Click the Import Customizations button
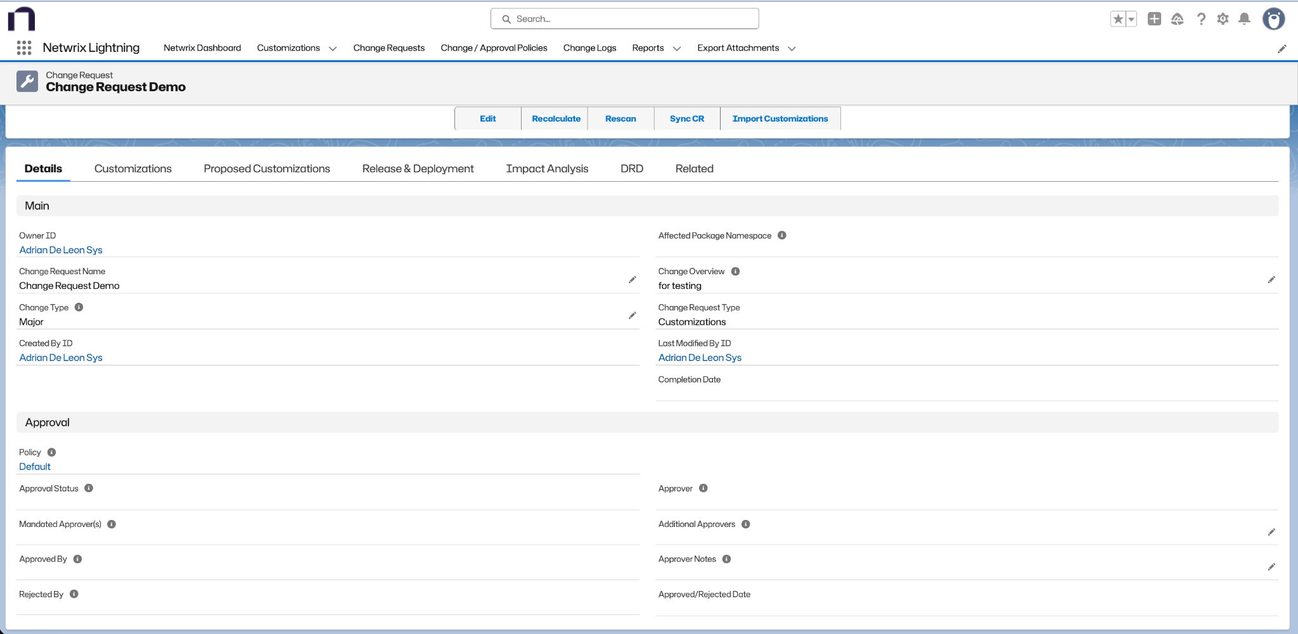 (x=780, y=118)
